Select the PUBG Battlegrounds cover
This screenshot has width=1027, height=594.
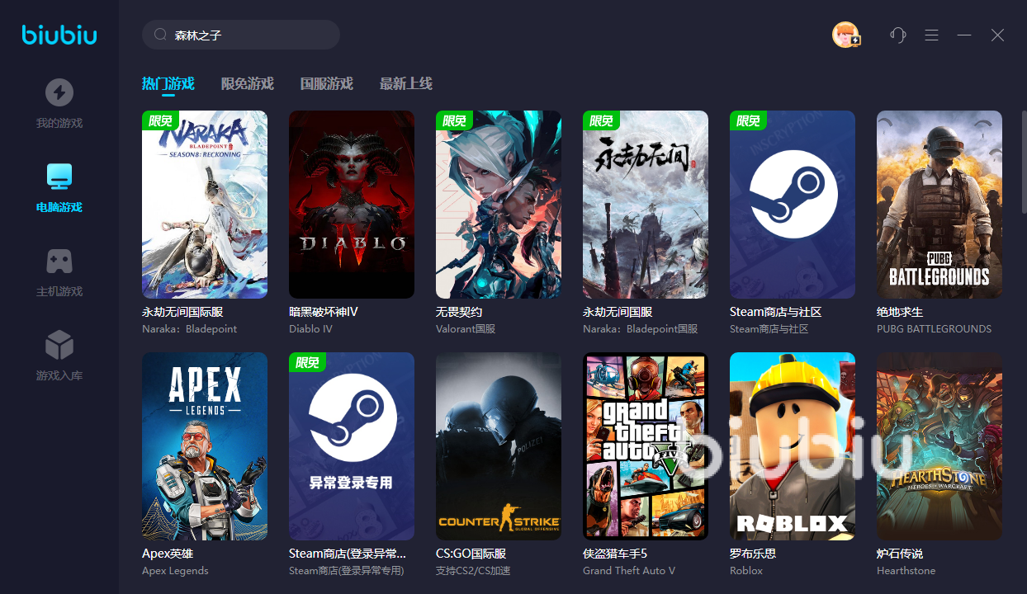pyautogui.click(x=939, y=205)
